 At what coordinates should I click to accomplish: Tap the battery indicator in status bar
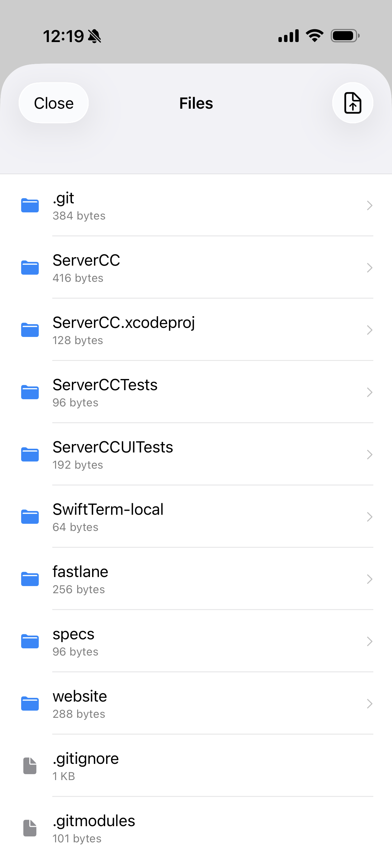point(345,36)
